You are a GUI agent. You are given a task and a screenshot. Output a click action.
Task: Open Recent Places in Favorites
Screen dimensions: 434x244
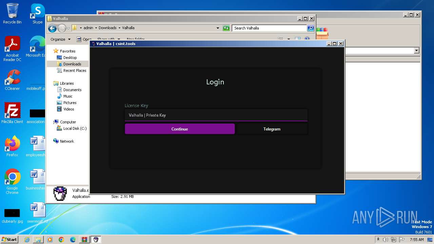click(75, 70)
